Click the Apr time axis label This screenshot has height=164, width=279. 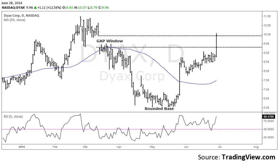pyautogui.click(x=119, y=147)
